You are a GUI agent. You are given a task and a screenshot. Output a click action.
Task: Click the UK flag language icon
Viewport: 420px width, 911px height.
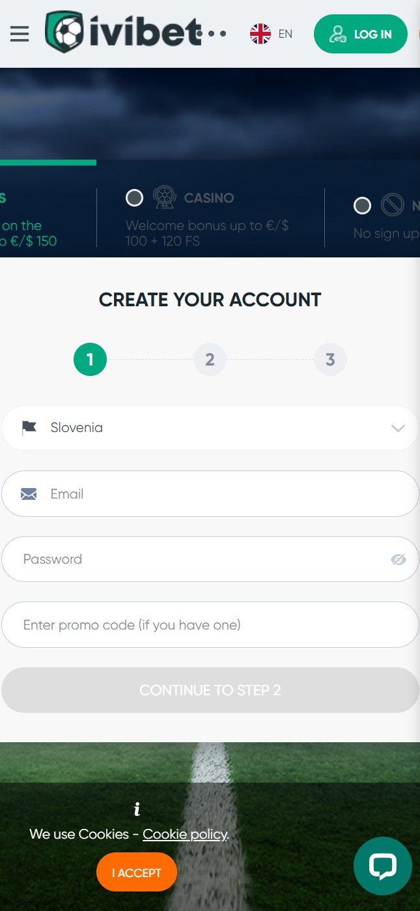[x=260, y=34]
